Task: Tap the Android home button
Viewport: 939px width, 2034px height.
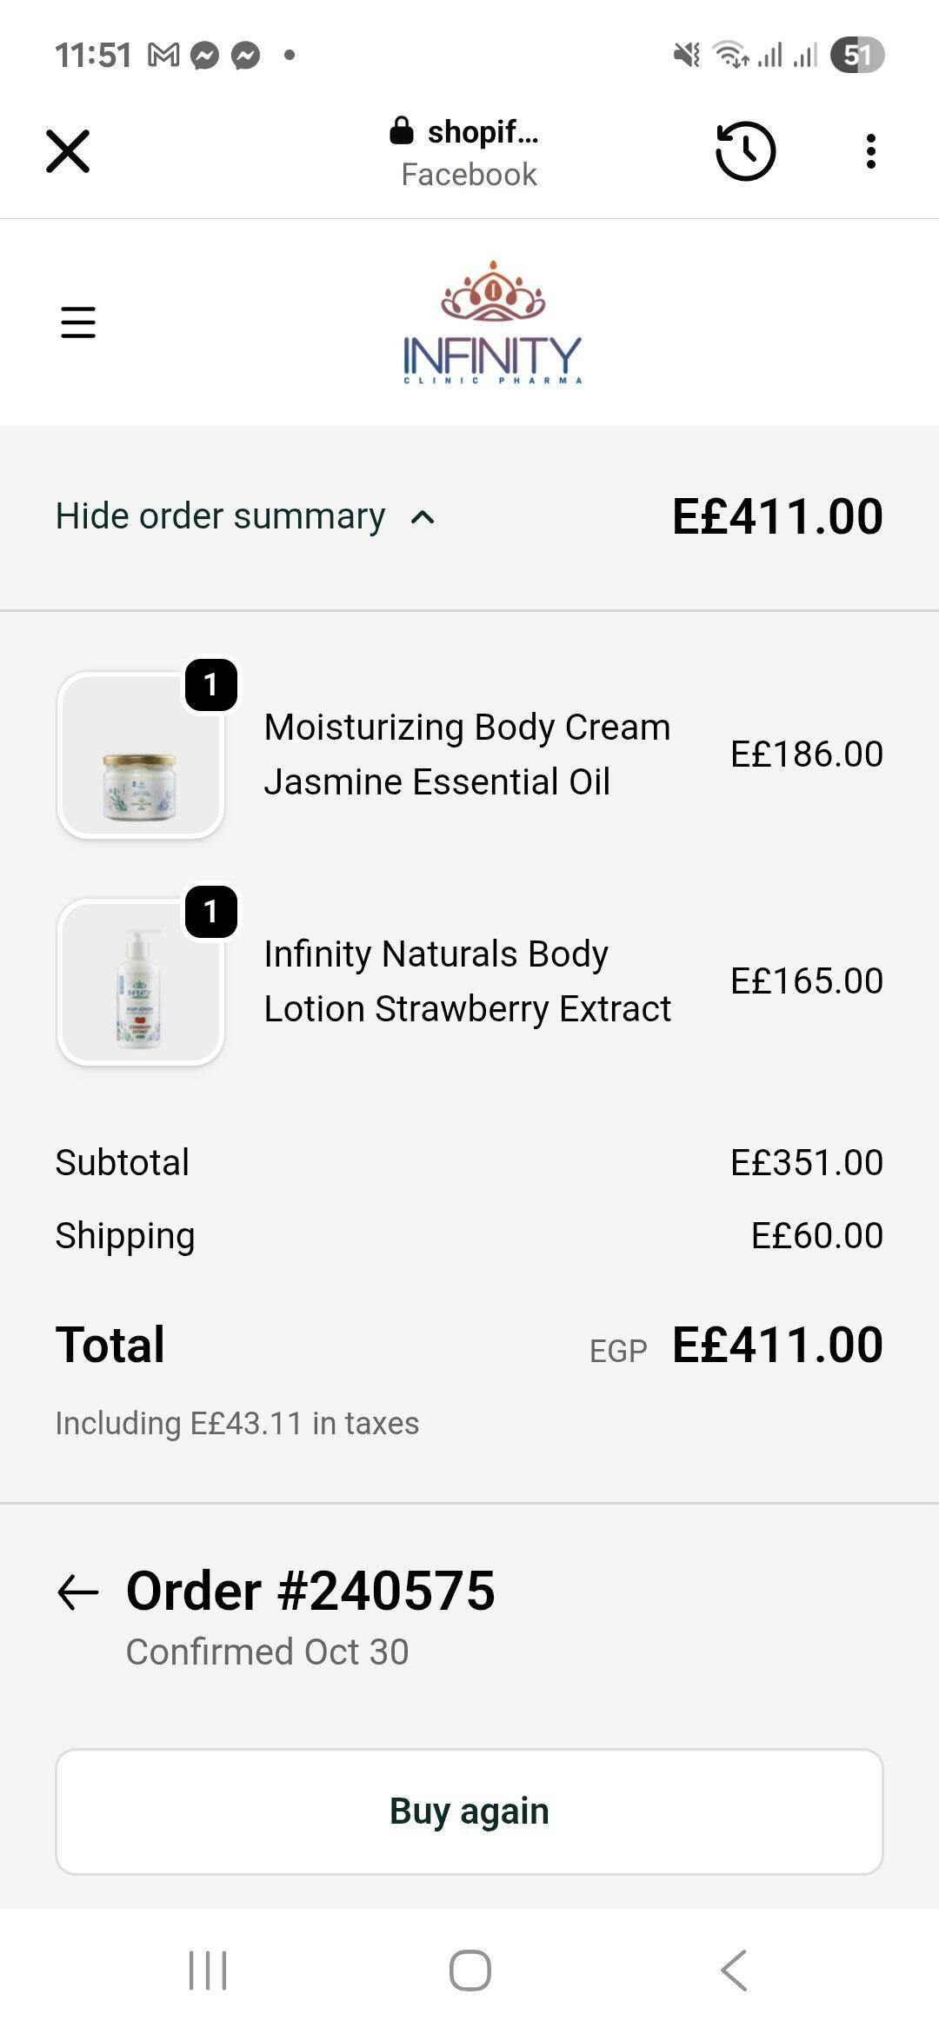Action: coord(469,1970)
